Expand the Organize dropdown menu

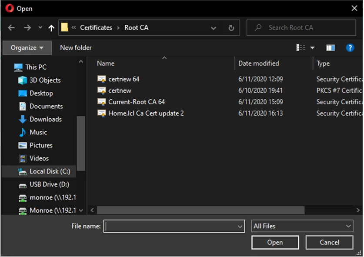point(27,48)
